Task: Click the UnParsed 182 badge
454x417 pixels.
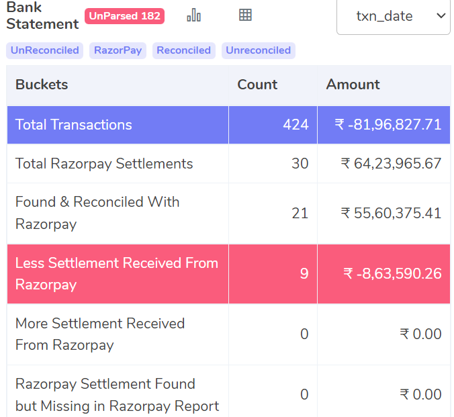Action: point(124,16)
